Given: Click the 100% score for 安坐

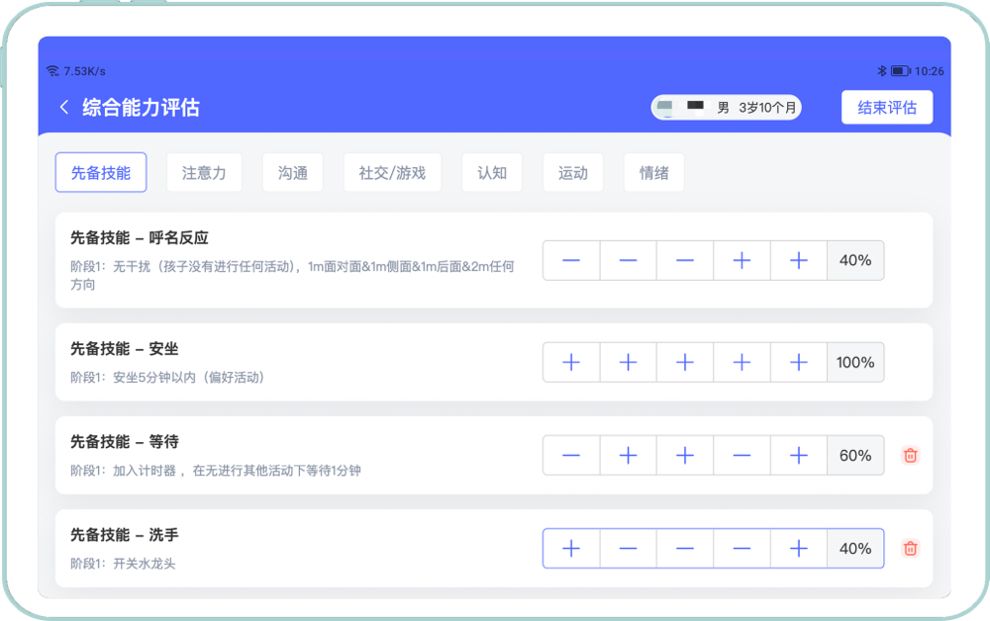Looking at the screenshot, I should tap(855, 363).
